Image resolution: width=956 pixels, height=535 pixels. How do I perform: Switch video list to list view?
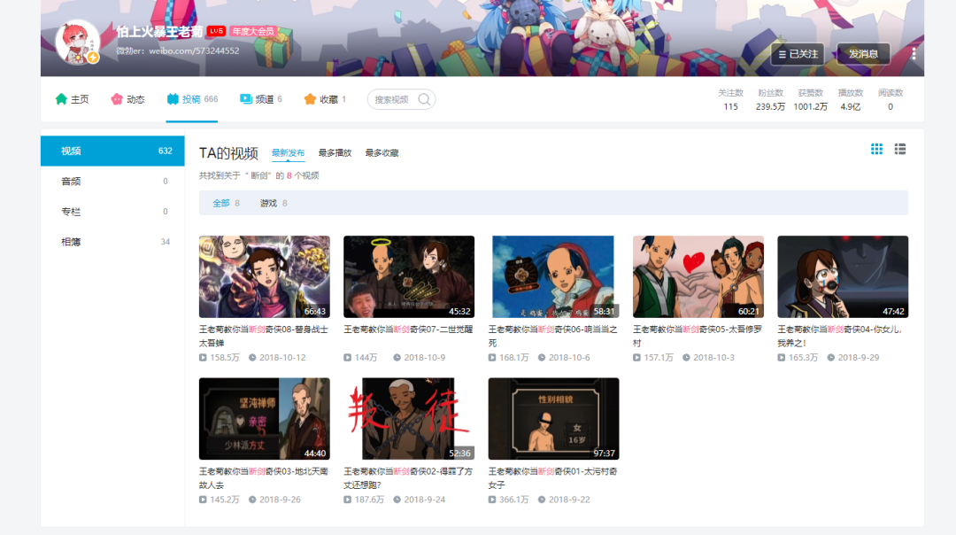click(900, 149)
